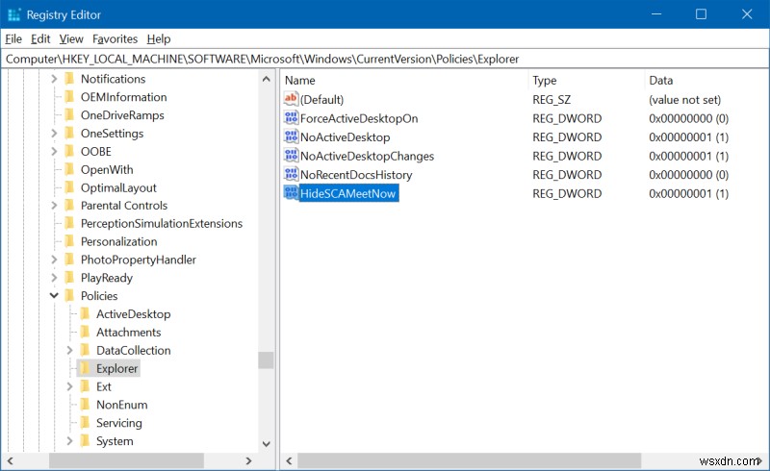Screen dimensions: 770x471
Task: Select the Ext key label
Action: [x=104, y=386]
